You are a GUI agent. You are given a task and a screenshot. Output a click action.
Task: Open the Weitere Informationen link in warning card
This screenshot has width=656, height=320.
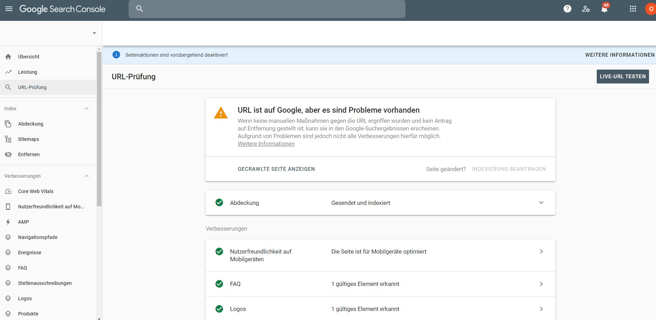266,144
